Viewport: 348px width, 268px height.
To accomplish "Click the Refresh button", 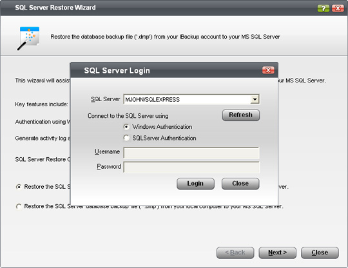I will (241, 115).
